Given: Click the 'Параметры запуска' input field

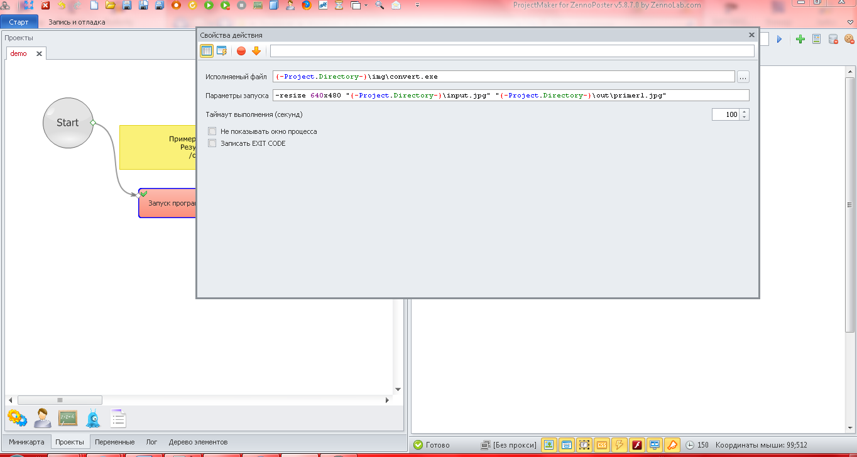Looking at the screenshot, I should [x=511, y=96].
